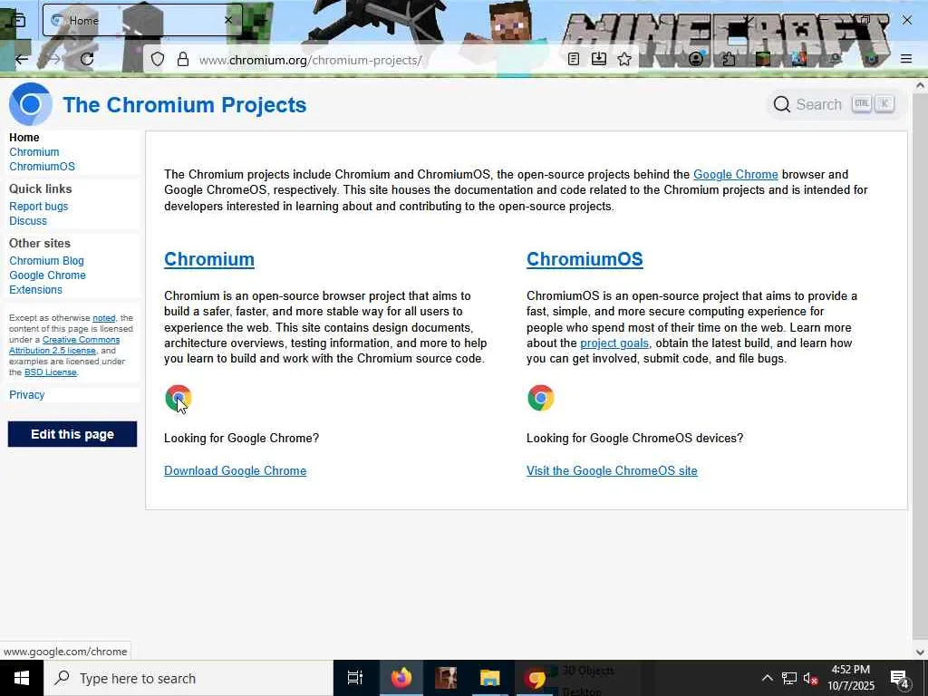Click the magnifier icon in Search

782,104
